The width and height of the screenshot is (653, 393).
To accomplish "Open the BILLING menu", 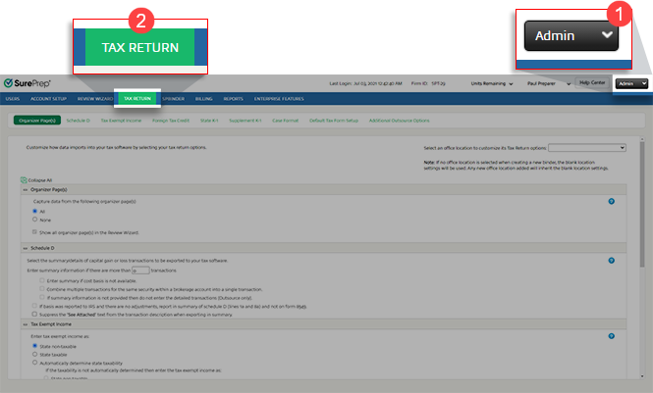I will point(203,99).
